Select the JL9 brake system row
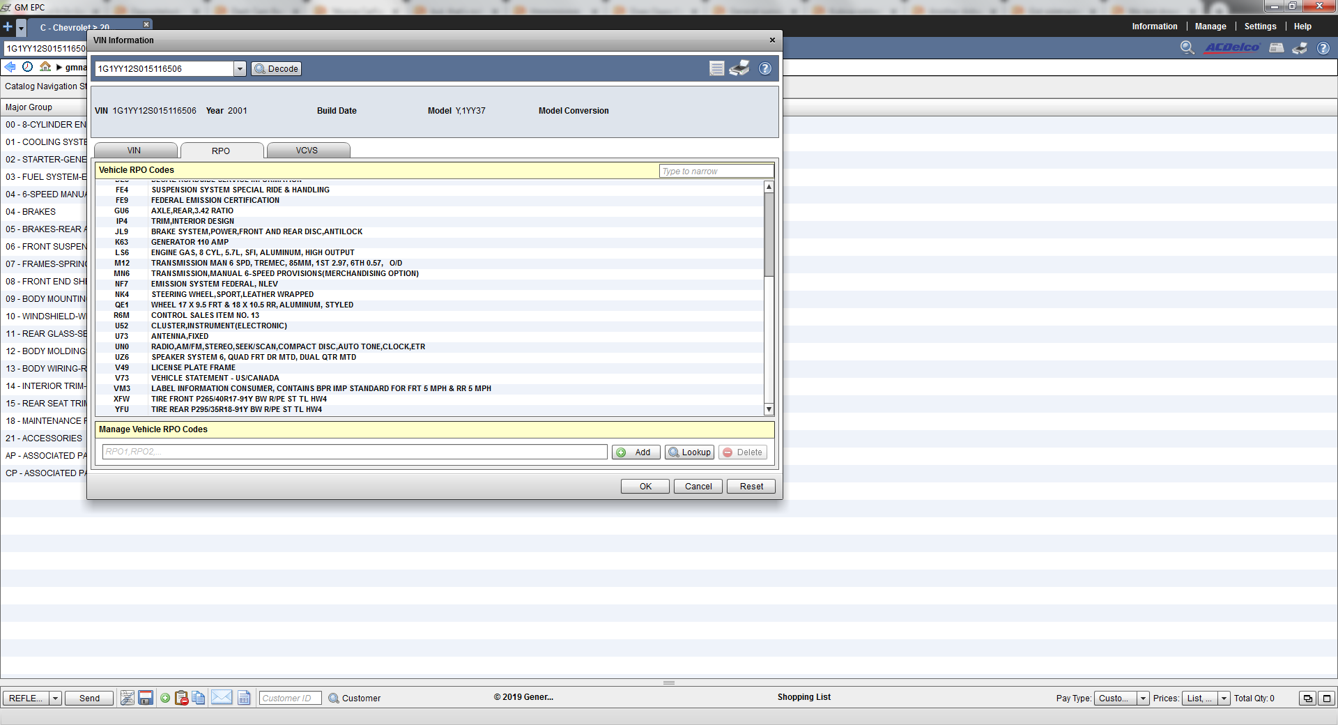The height and width of the screenshot is (725, 1338). [x=429, y=231]
